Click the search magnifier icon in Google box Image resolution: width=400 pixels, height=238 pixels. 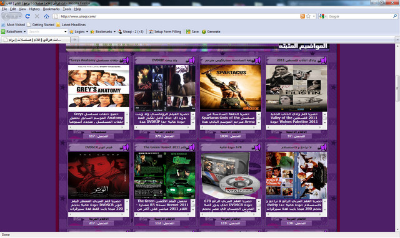pos(395,16)
